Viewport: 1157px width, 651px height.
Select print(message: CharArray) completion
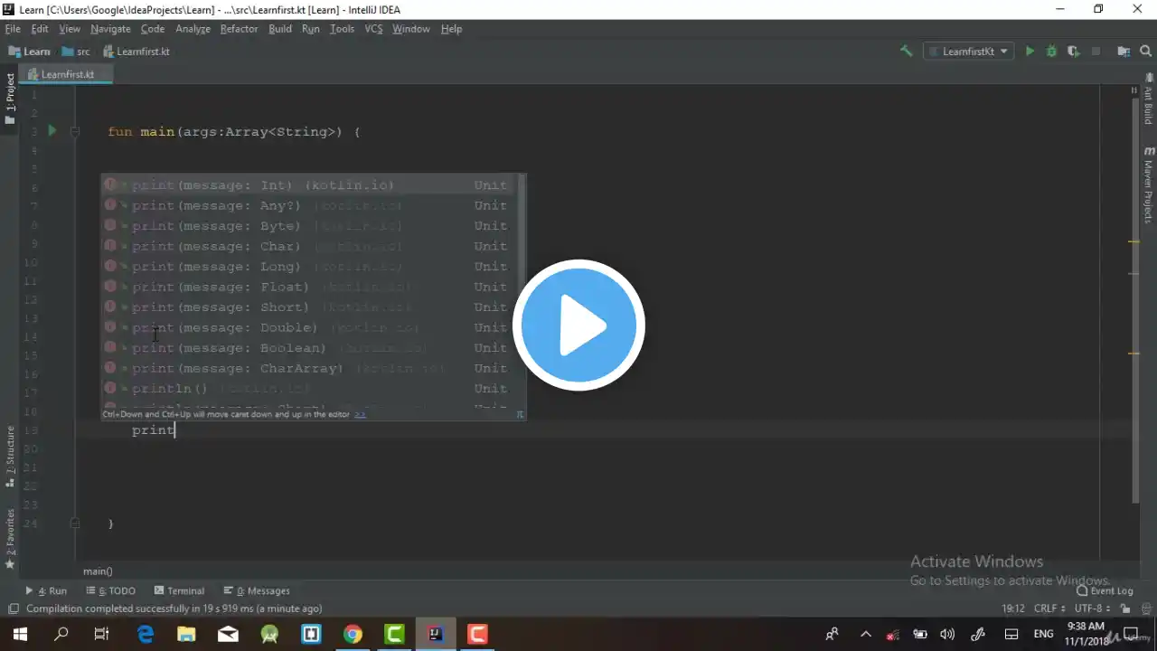pyautogui.click(x=308, y=368)
